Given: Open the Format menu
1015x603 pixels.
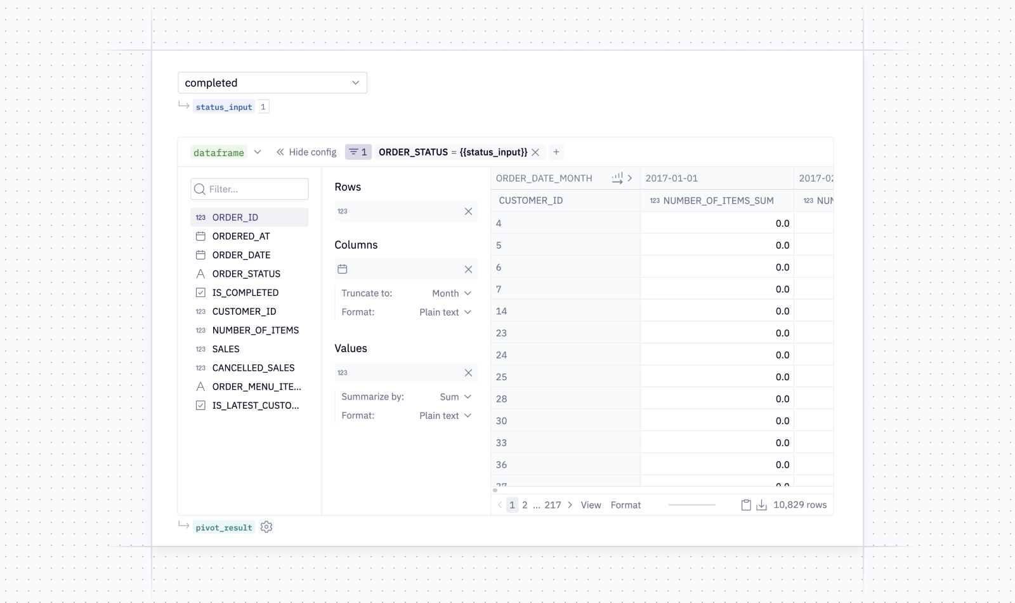Looking at the screenshot, I should click(x=625, y=505).
